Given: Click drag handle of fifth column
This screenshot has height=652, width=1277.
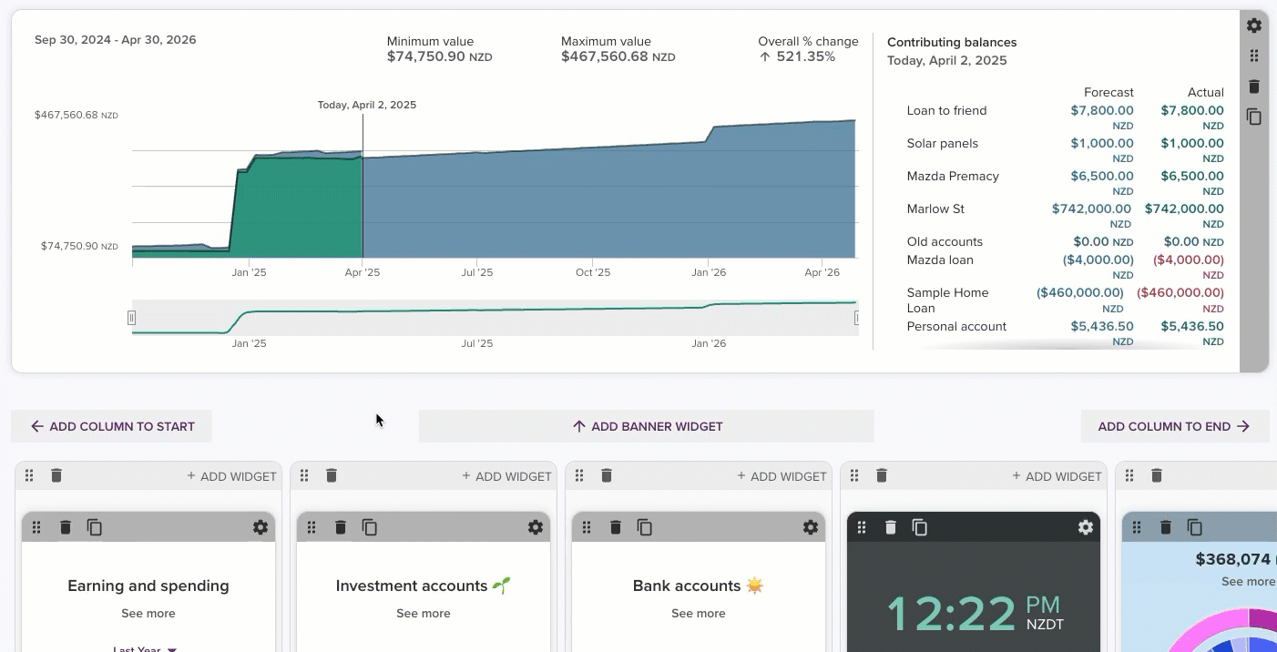Looking at the screenshot, I should pyautogui.click(x=1129, y=475).
